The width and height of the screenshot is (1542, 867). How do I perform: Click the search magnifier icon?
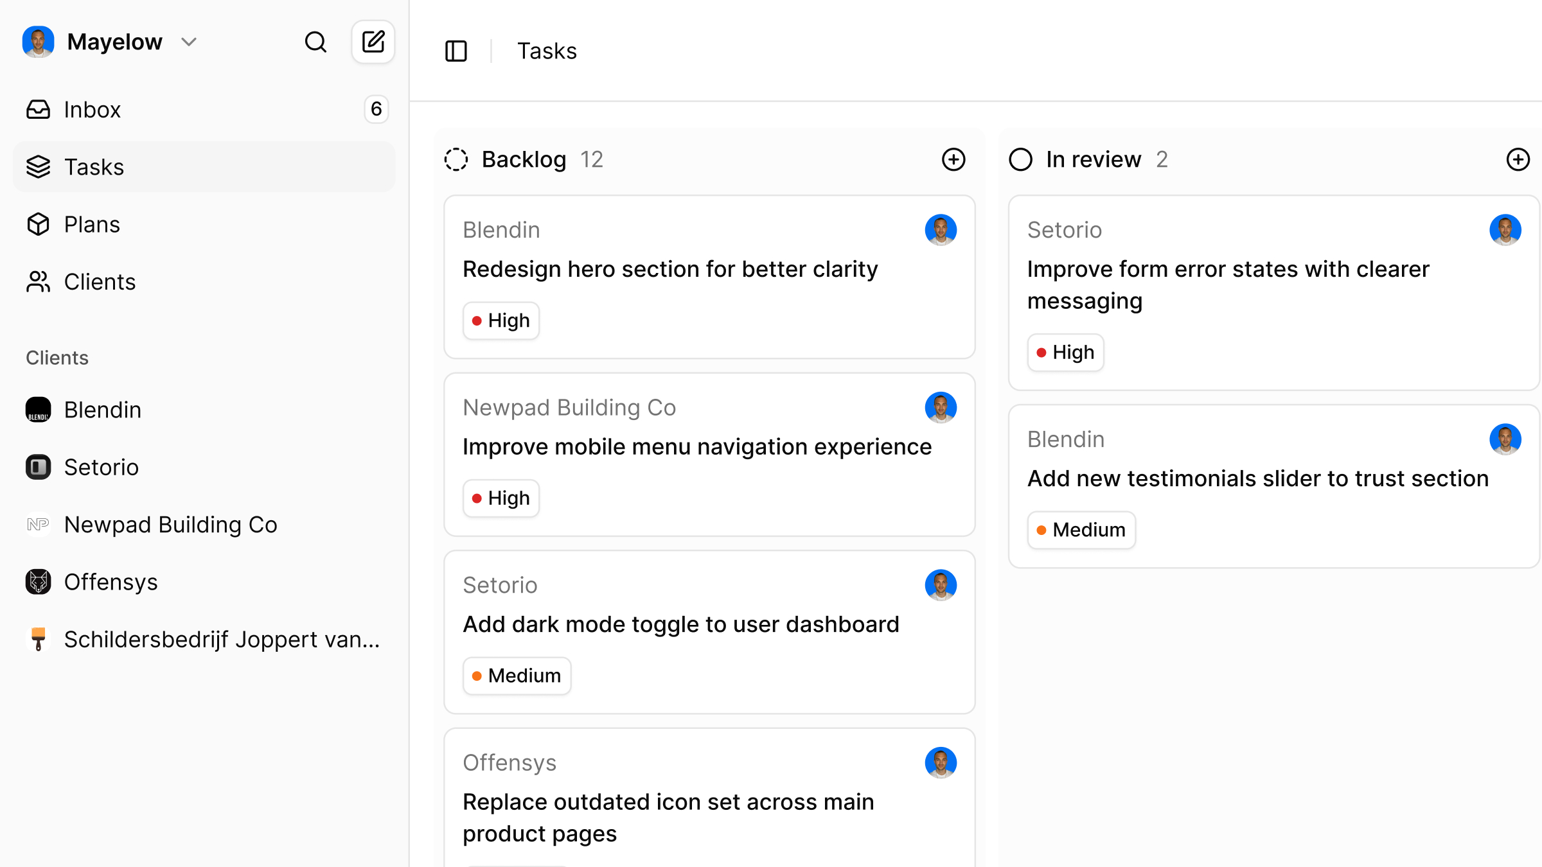pos(315,42)
